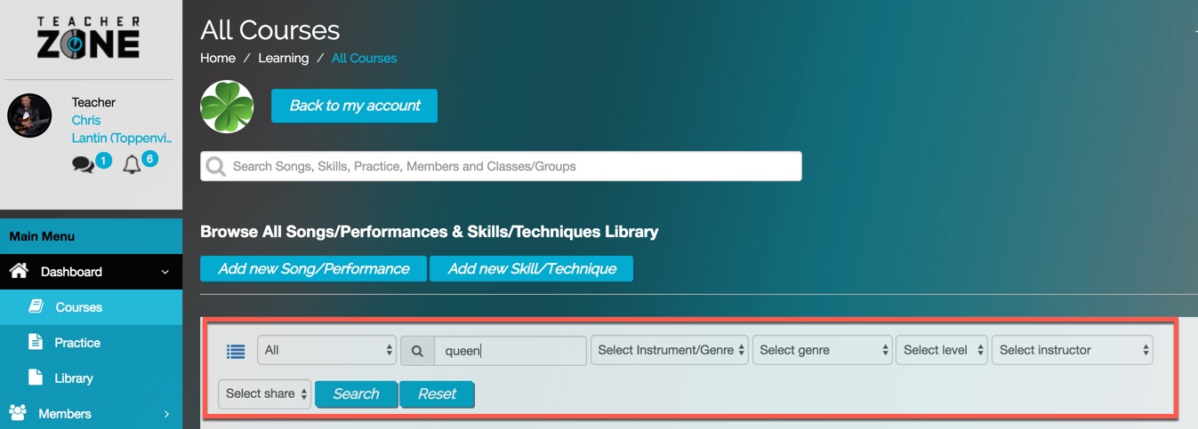Click the Search button

tap(356, 394)
